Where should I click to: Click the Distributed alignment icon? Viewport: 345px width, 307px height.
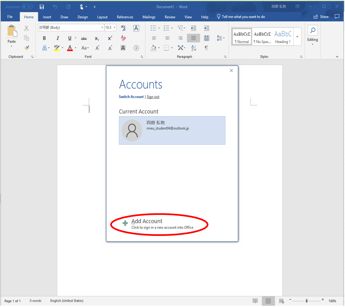click(x=206, y=38)
